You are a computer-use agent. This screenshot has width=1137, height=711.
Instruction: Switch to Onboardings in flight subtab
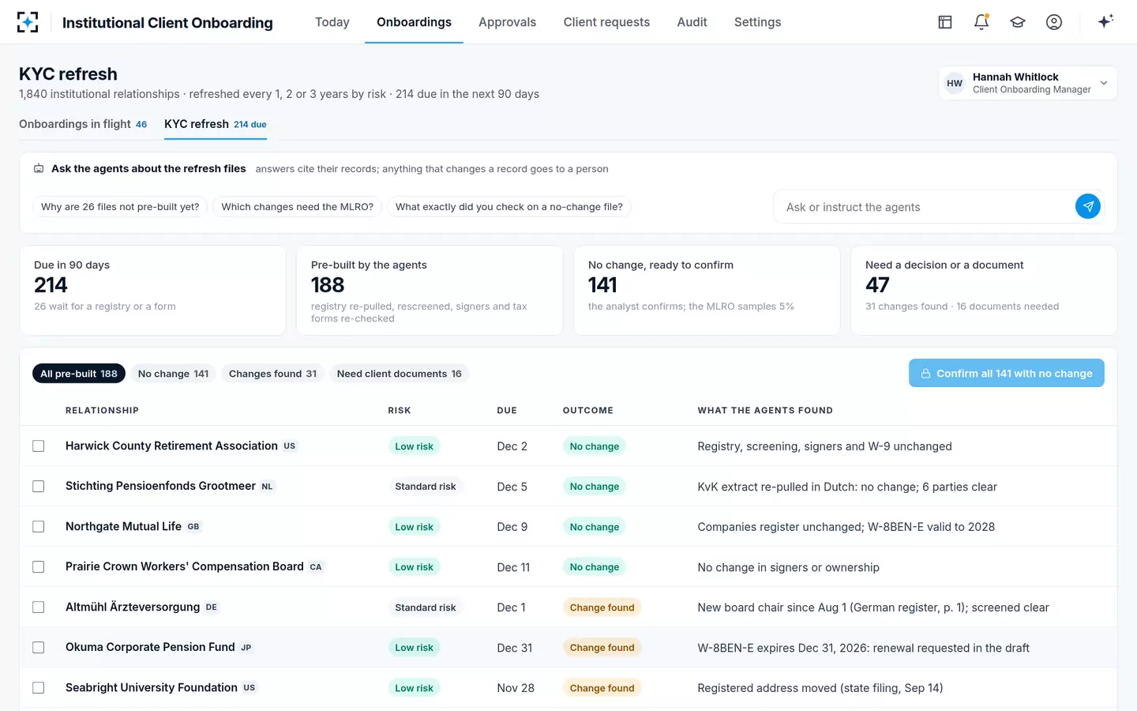83,124
